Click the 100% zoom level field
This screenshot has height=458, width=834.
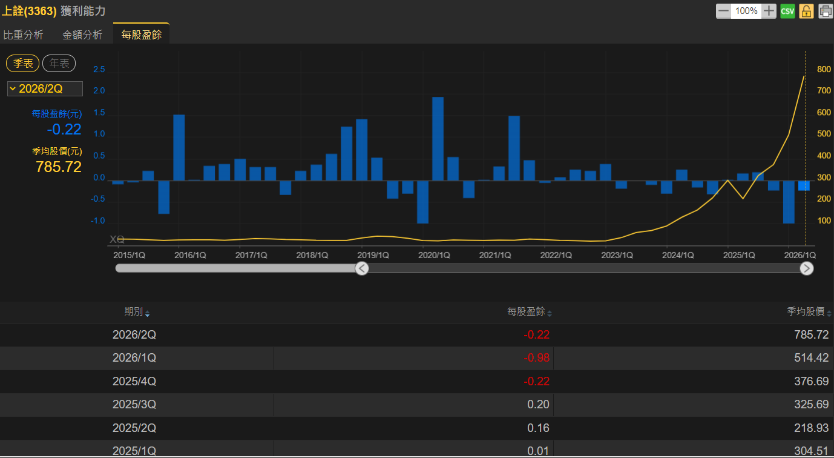tap(746, 11)
